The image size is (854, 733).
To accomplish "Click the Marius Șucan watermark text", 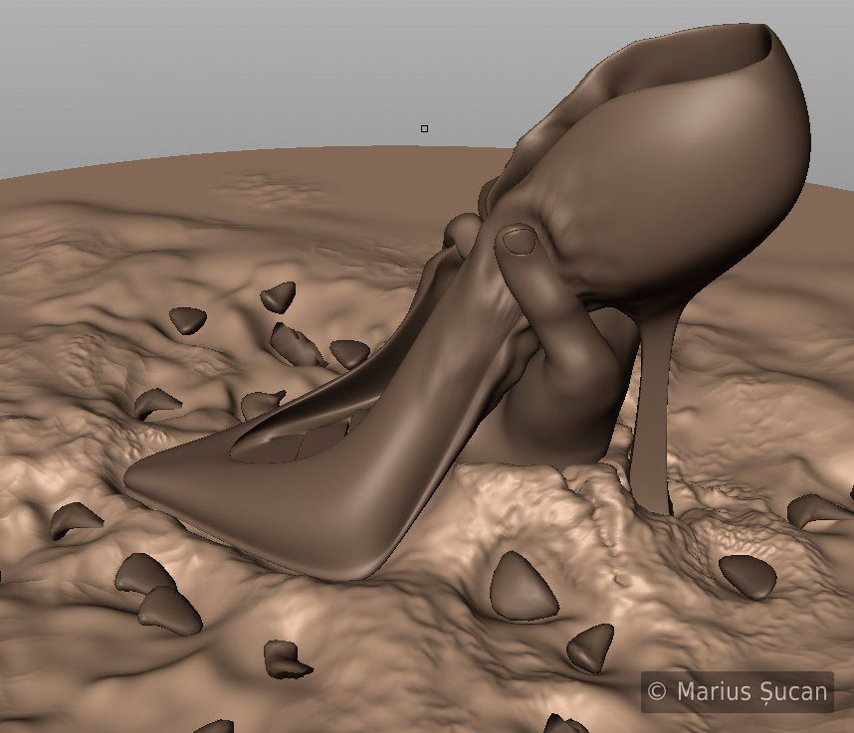I will 750,691.
